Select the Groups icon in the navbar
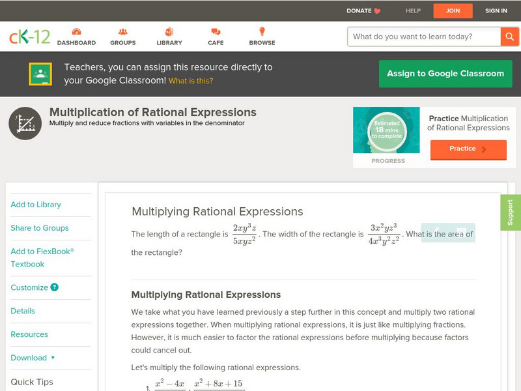 pyautogui.click(x=122, y=31)
